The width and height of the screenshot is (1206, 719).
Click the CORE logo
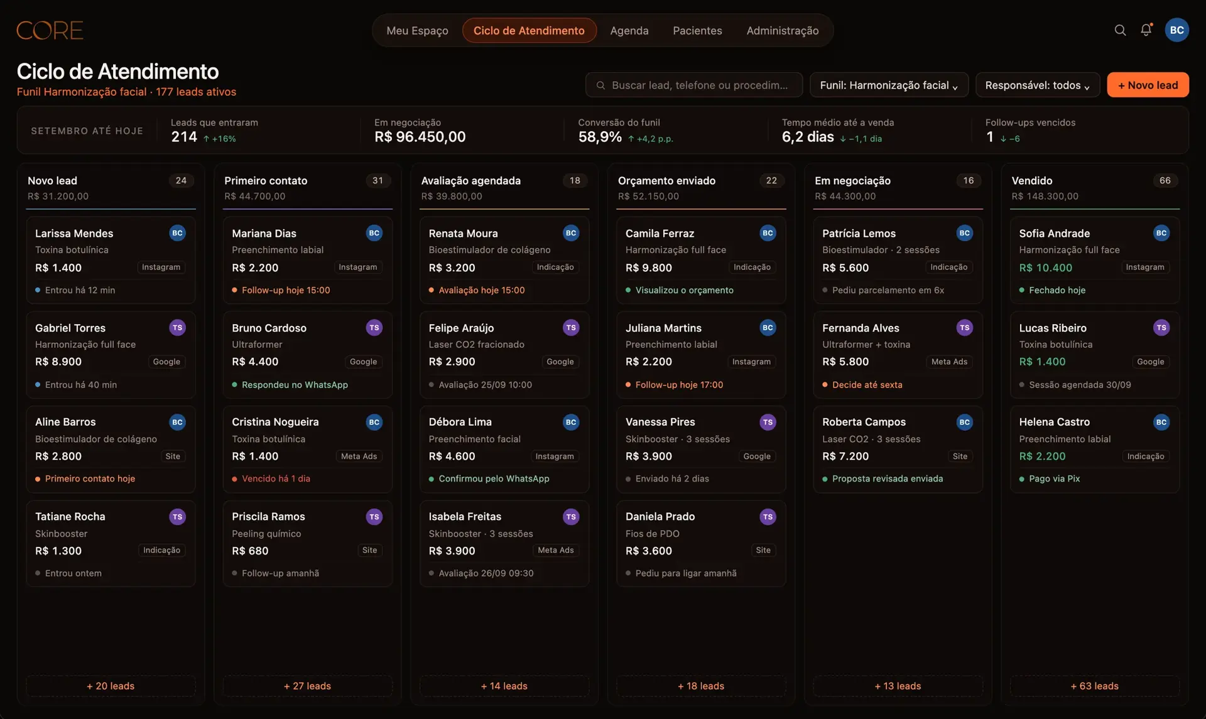tap(50, 30)
